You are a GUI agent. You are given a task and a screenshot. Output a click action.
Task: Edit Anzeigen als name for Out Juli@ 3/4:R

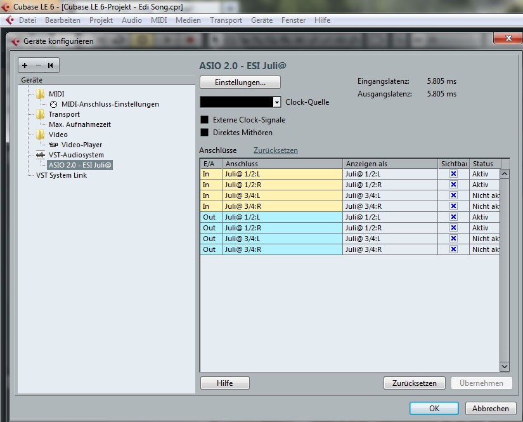pyautogui.click(x=391, y=249)
